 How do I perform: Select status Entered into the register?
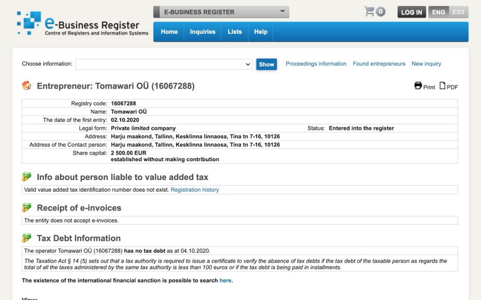[x=361, y=128]
